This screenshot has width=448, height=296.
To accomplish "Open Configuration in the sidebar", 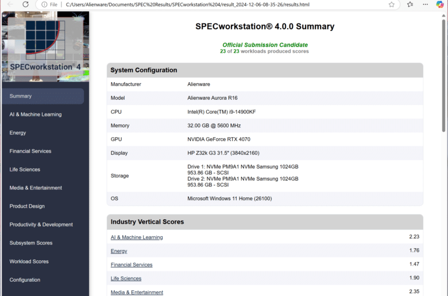I will [25, 280].
